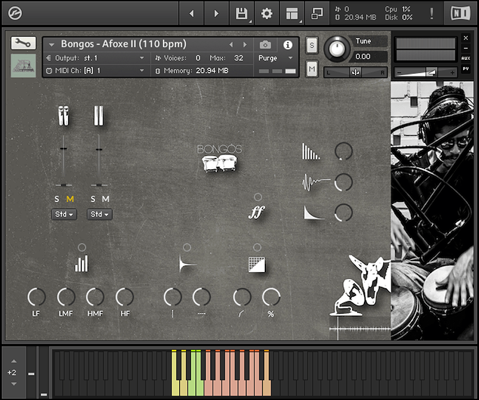This screenshot has width=479, height=400.
Task: Close the instrument with the X button
Action: [x=465, y=38]
